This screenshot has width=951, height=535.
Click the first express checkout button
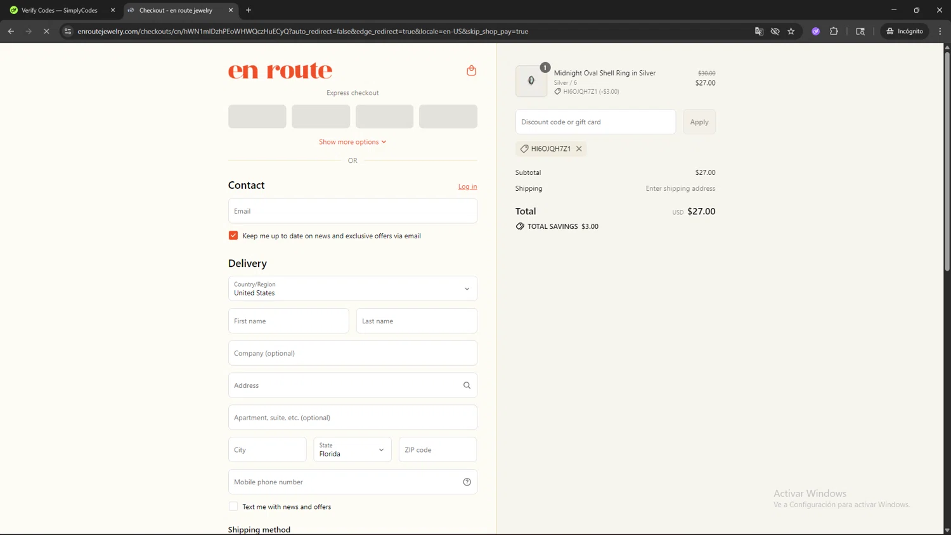coord(257,117)
